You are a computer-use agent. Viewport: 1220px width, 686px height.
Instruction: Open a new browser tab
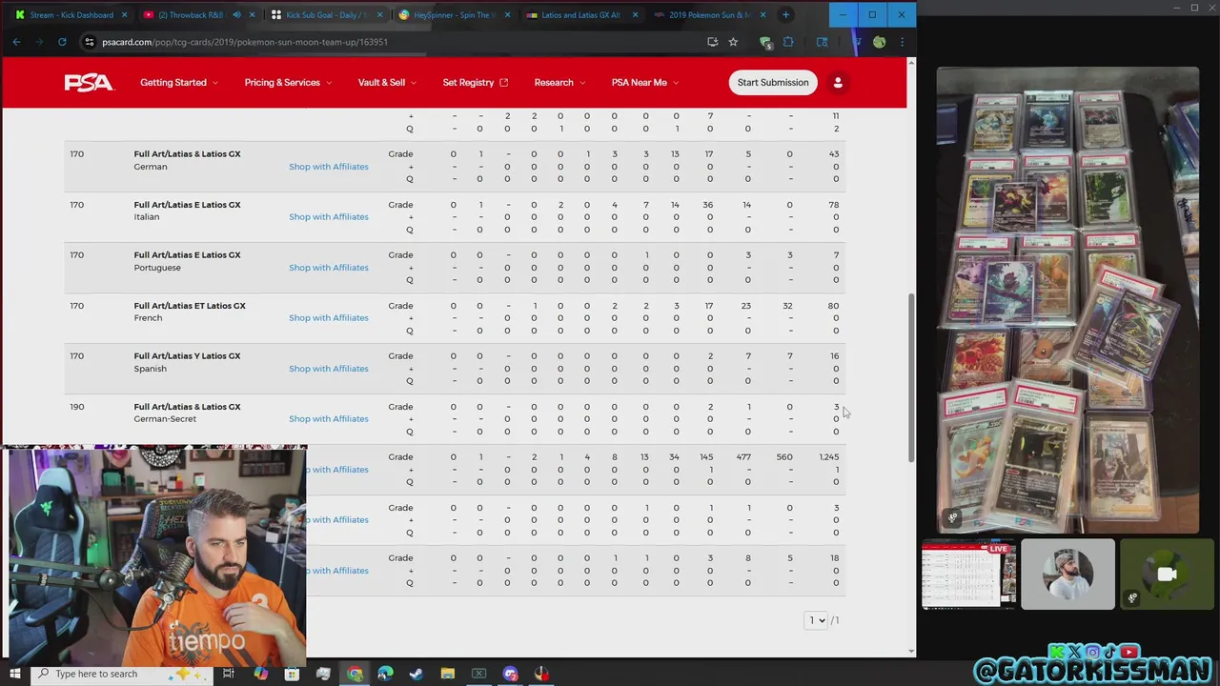785,15
